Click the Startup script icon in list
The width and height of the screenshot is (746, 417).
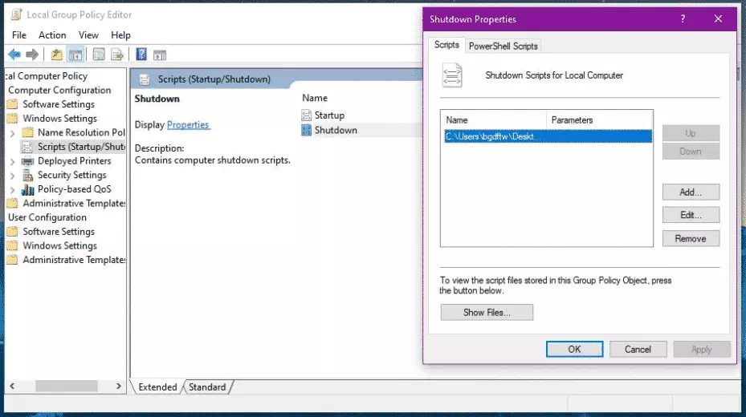click(x=307, y=115)
